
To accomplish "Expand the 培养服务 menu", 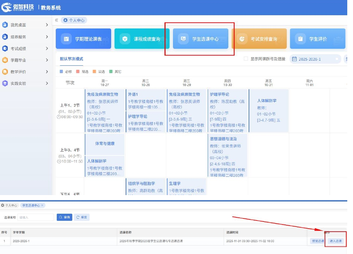I will 25,37.
